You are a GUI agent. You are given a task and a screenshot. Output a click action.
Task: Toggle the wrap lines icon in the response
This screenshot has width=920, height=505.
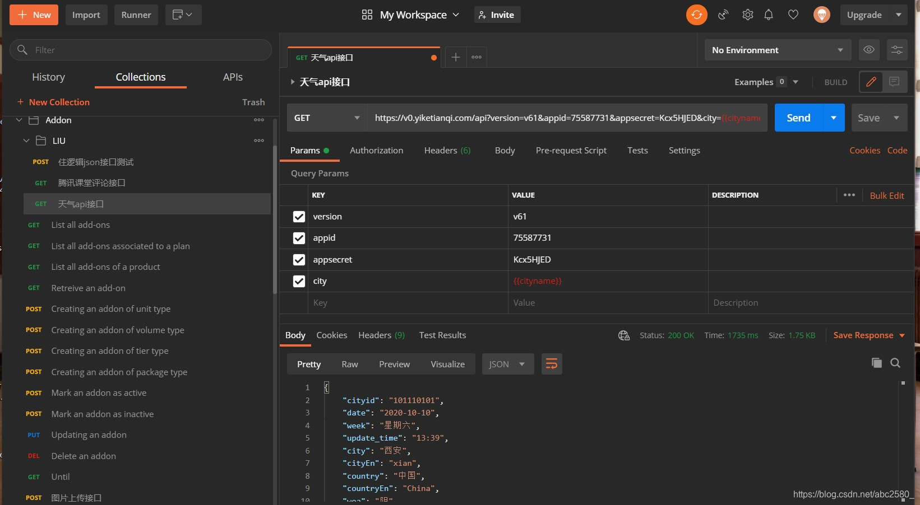(x=552, y=364)
